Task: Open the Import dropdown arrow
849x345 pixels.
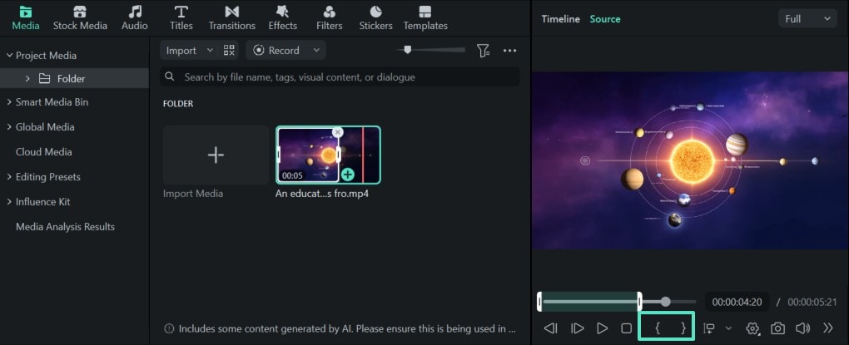Action: pyautogui.click(x=210, y=50)
